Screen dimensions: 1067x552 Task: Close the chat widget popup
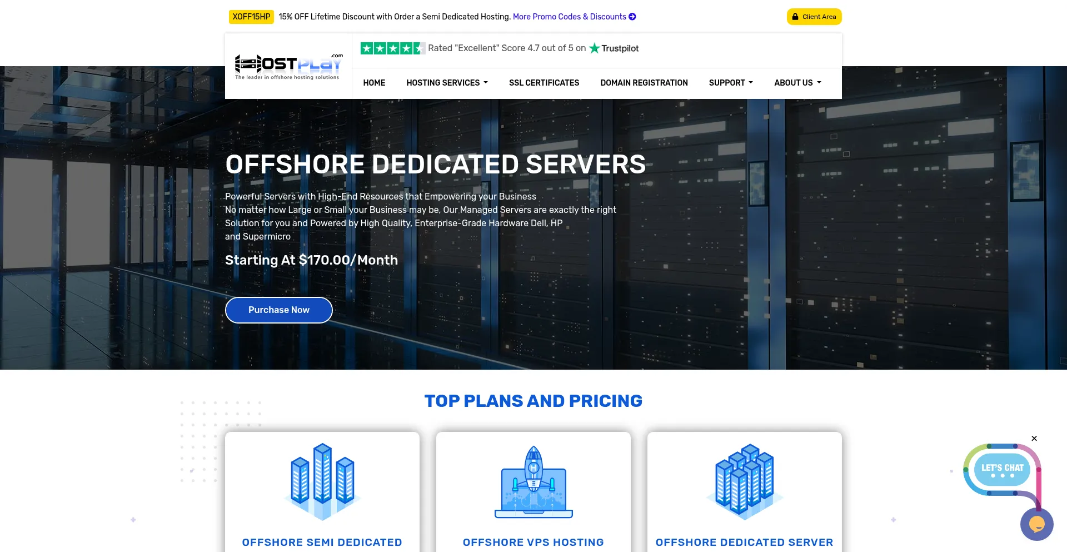coord(1034,439)
